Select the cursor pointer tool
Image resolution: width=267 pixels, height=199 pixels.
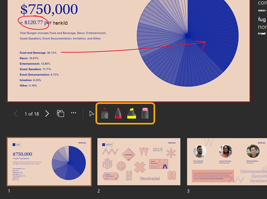91,114
